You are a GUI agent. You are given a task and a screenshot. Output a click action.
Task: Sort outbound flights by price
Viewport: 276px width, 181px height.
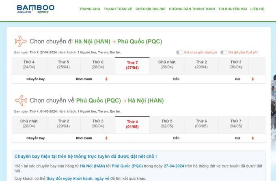pos(253,79)
